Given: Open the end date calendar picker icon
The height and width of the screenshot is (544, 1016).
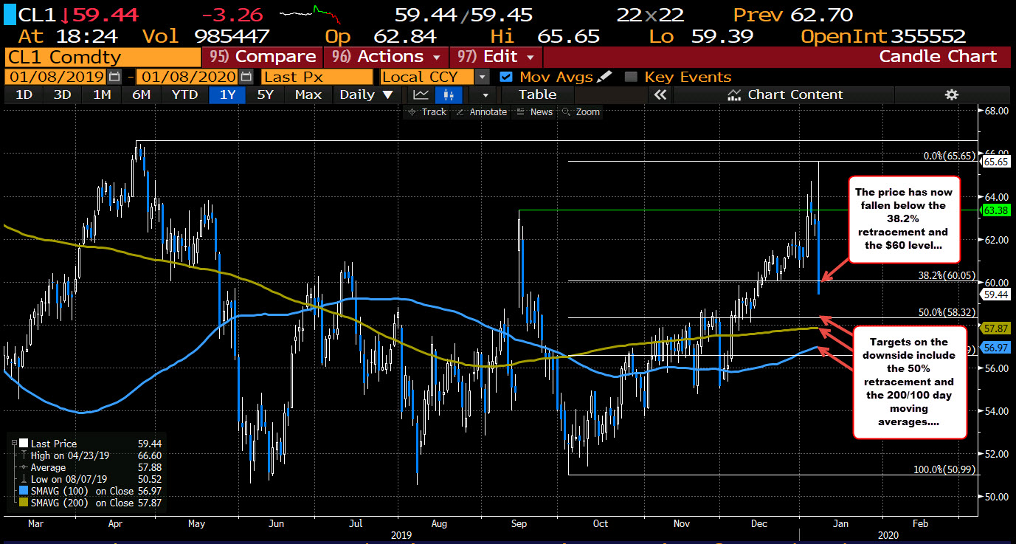Looking at the screenshot, I should click(246, 77).
